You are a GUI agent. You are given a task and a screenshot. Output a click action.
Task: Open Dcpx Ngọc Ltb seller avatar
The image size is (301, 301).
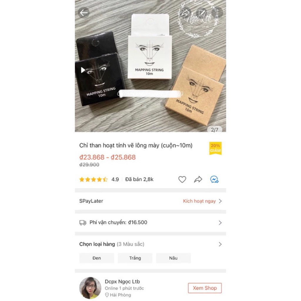[90, 288]
